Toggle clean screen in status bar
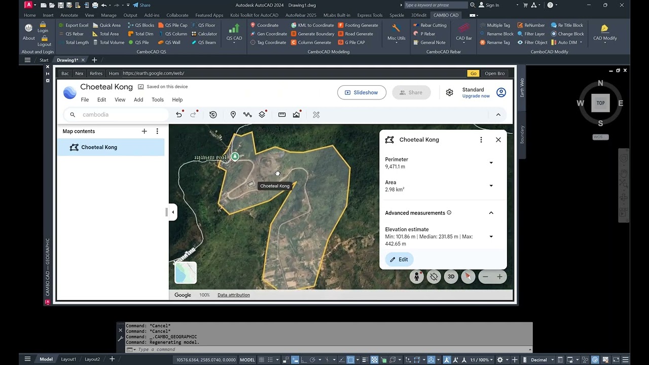Screen dimensions: 649x365 [617, 360]
